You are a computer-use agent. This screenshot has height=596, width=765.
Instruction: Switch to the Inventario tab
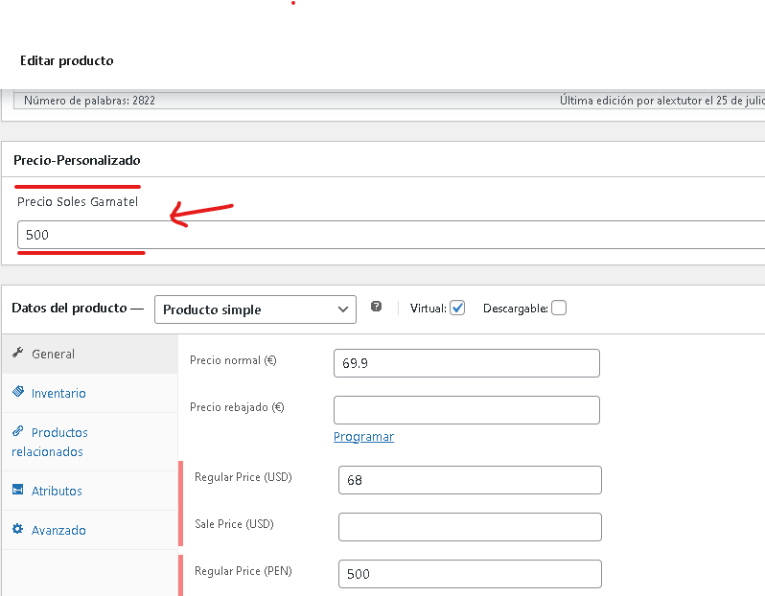[90, 393]
